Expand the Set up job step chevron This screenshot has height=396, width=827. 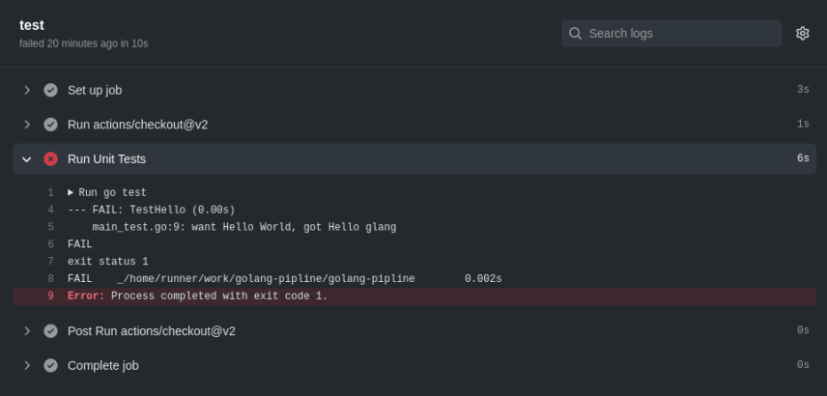pos(27,90)
